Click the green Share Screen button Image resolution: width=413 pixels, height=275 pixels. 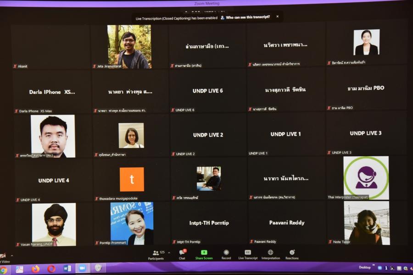click(x=204, y=254)
